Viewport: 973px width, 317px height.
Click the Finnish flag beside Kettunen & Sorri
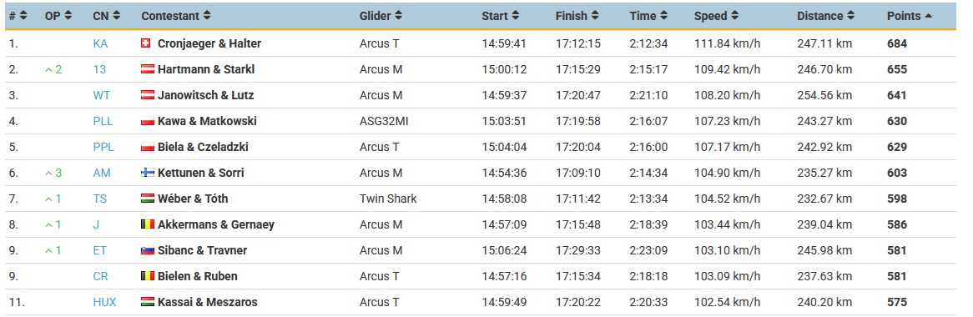pyautogui.click(x=148, y=173)
